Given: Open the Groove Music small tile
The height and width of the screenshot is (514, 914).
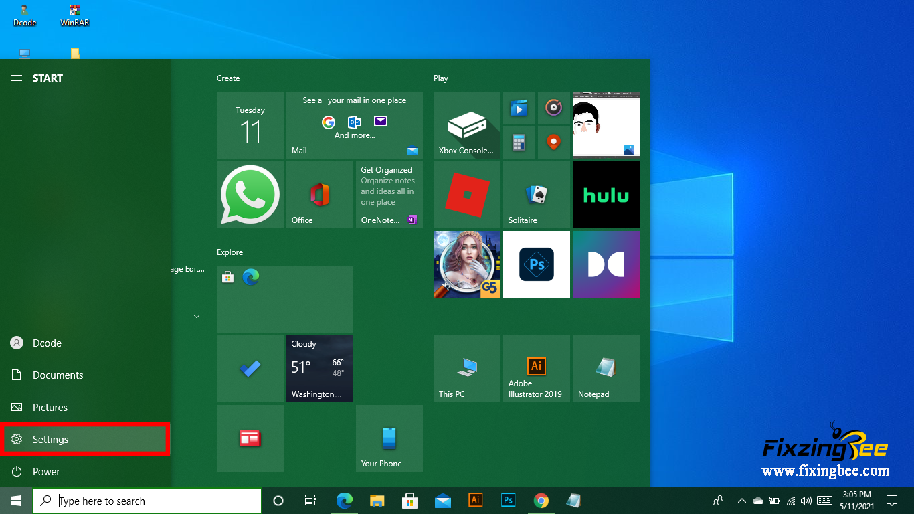Looking at the screenshot, I should tap(553, 108).
